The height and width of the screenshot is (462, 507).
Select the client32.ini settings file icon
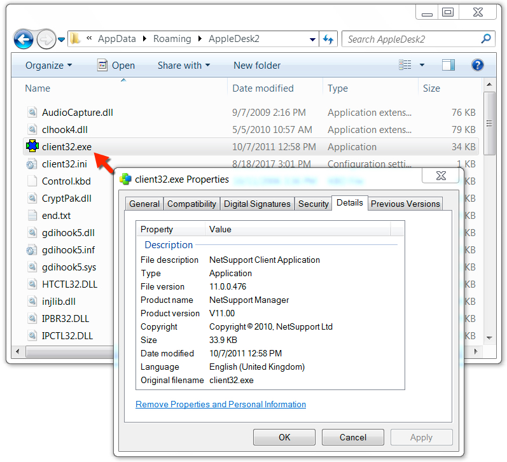click(32, 164)
